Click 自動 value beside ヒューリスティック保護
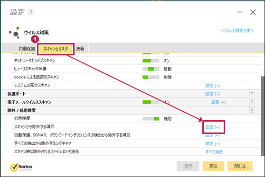The image size is (265, 177). (168, 69)
